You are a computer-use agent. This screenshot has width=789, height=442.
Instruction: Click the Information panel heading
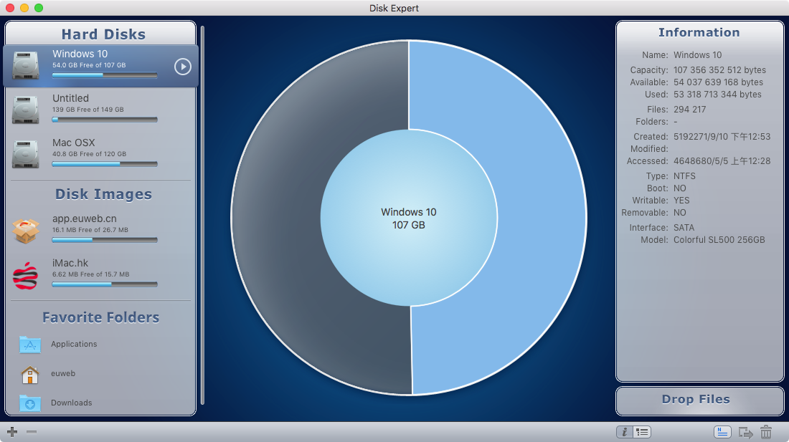[x=699, y=32]
